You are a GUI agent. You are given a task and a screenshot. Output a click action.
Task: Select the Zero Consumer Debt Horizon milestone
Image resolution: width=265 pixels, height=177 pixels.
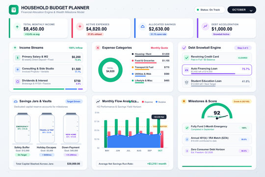217,151
